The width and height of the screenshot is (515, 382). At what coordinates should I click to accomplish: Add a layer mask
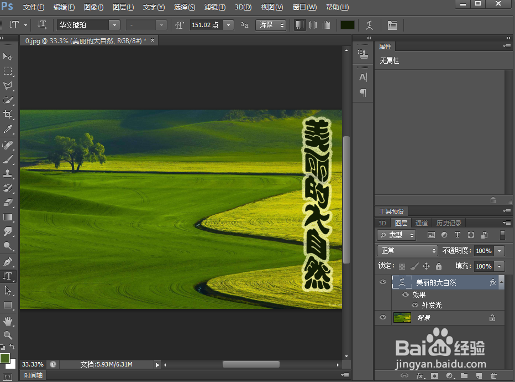click(434, 375)
